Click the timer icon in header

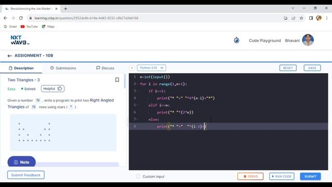point(237,40)
